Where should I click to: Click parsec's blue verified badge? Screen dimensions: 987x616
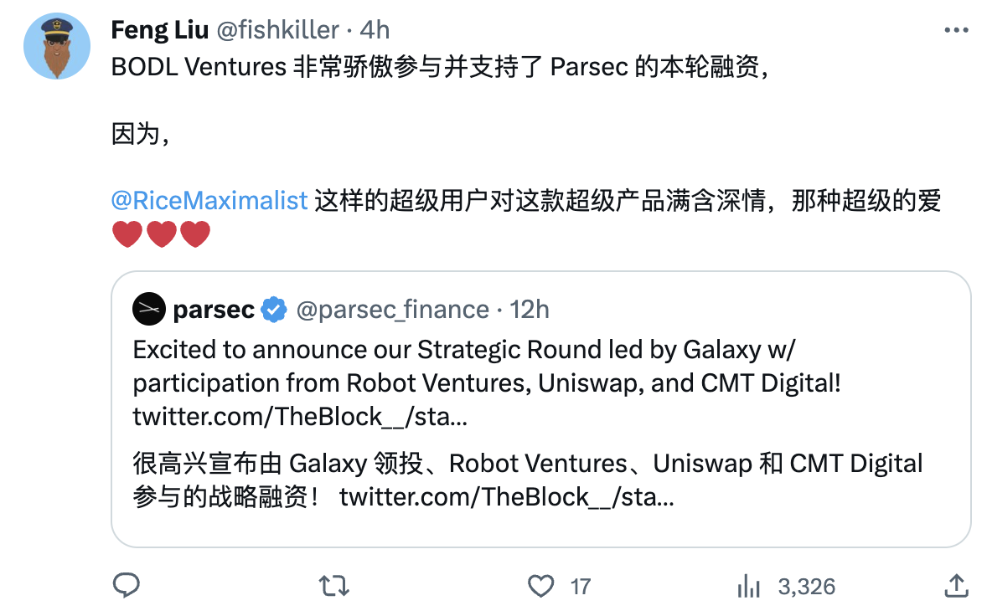click(273, 310)
